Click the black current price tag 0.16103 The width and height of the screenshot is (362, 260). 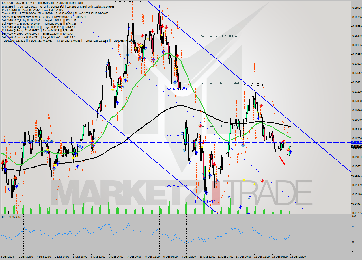coord(356,146)
